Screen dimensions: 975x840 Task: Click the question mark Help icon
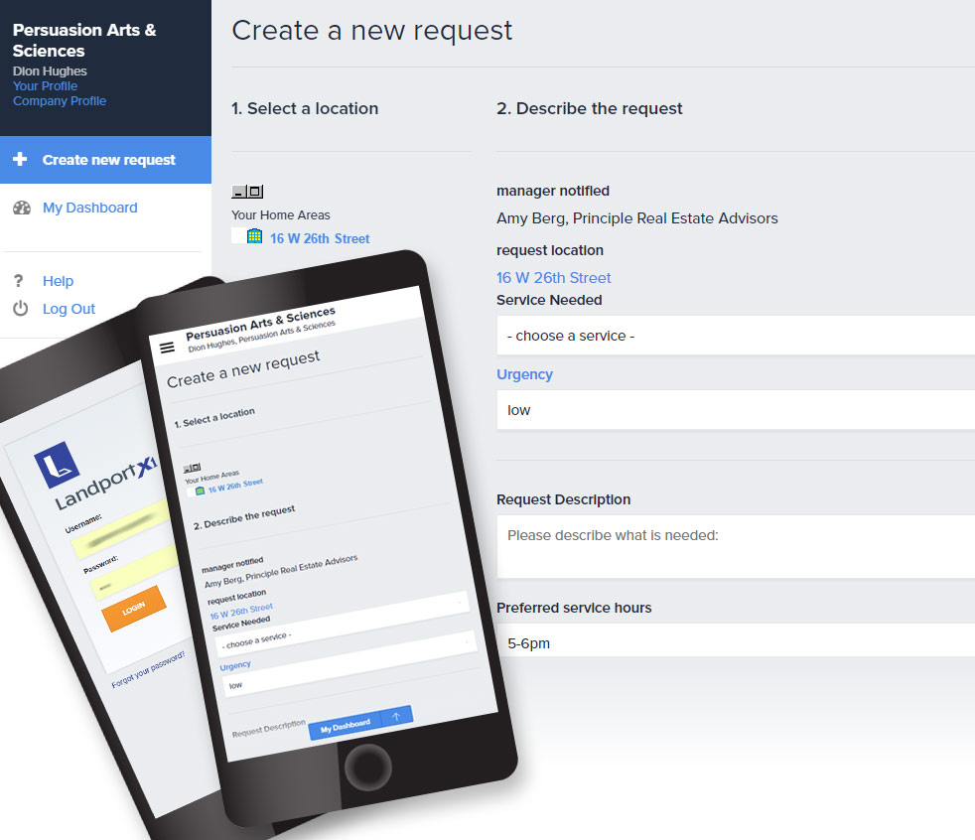coord(19,281)
